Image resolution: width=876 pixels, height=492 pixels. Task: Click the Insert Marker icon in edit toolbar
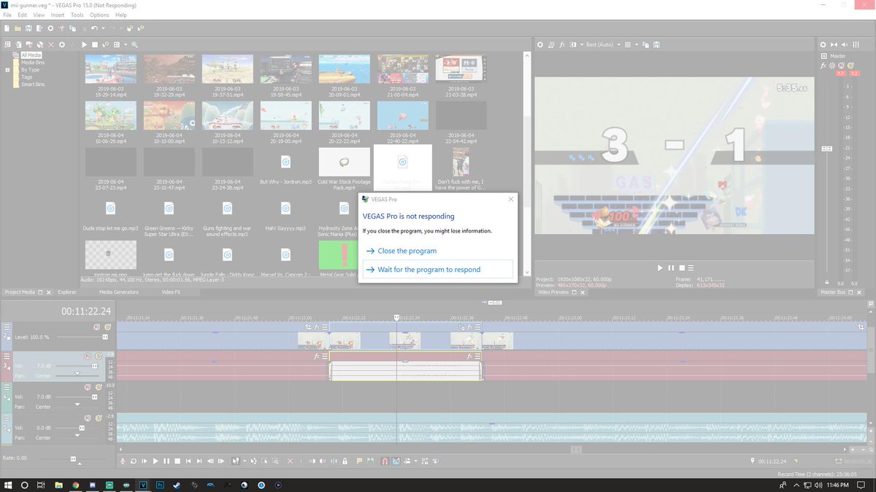360,461
